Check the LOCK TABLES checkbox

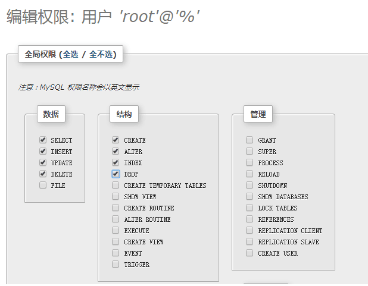(250, 208)
